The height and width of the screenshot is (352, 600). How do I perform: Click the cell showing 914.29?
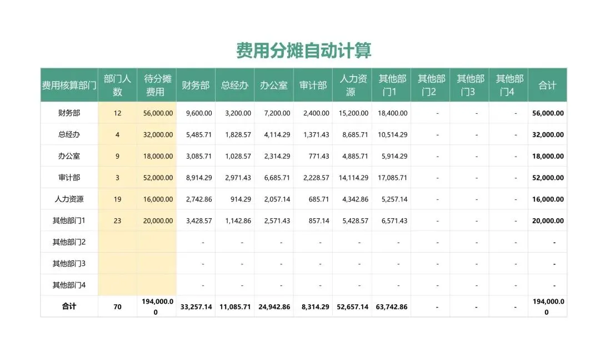[234, 199]
